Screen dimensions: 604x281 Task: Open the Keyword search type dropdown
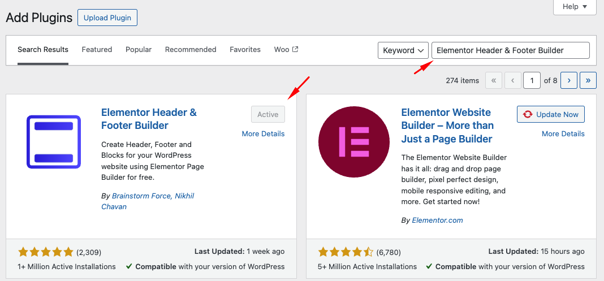click(x=403, y=50)
